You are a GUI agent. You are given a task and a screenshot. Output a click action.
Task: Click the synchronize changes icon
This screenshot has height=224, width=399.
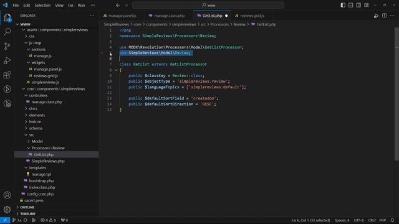pyautogui.click(x=26, y=220)
